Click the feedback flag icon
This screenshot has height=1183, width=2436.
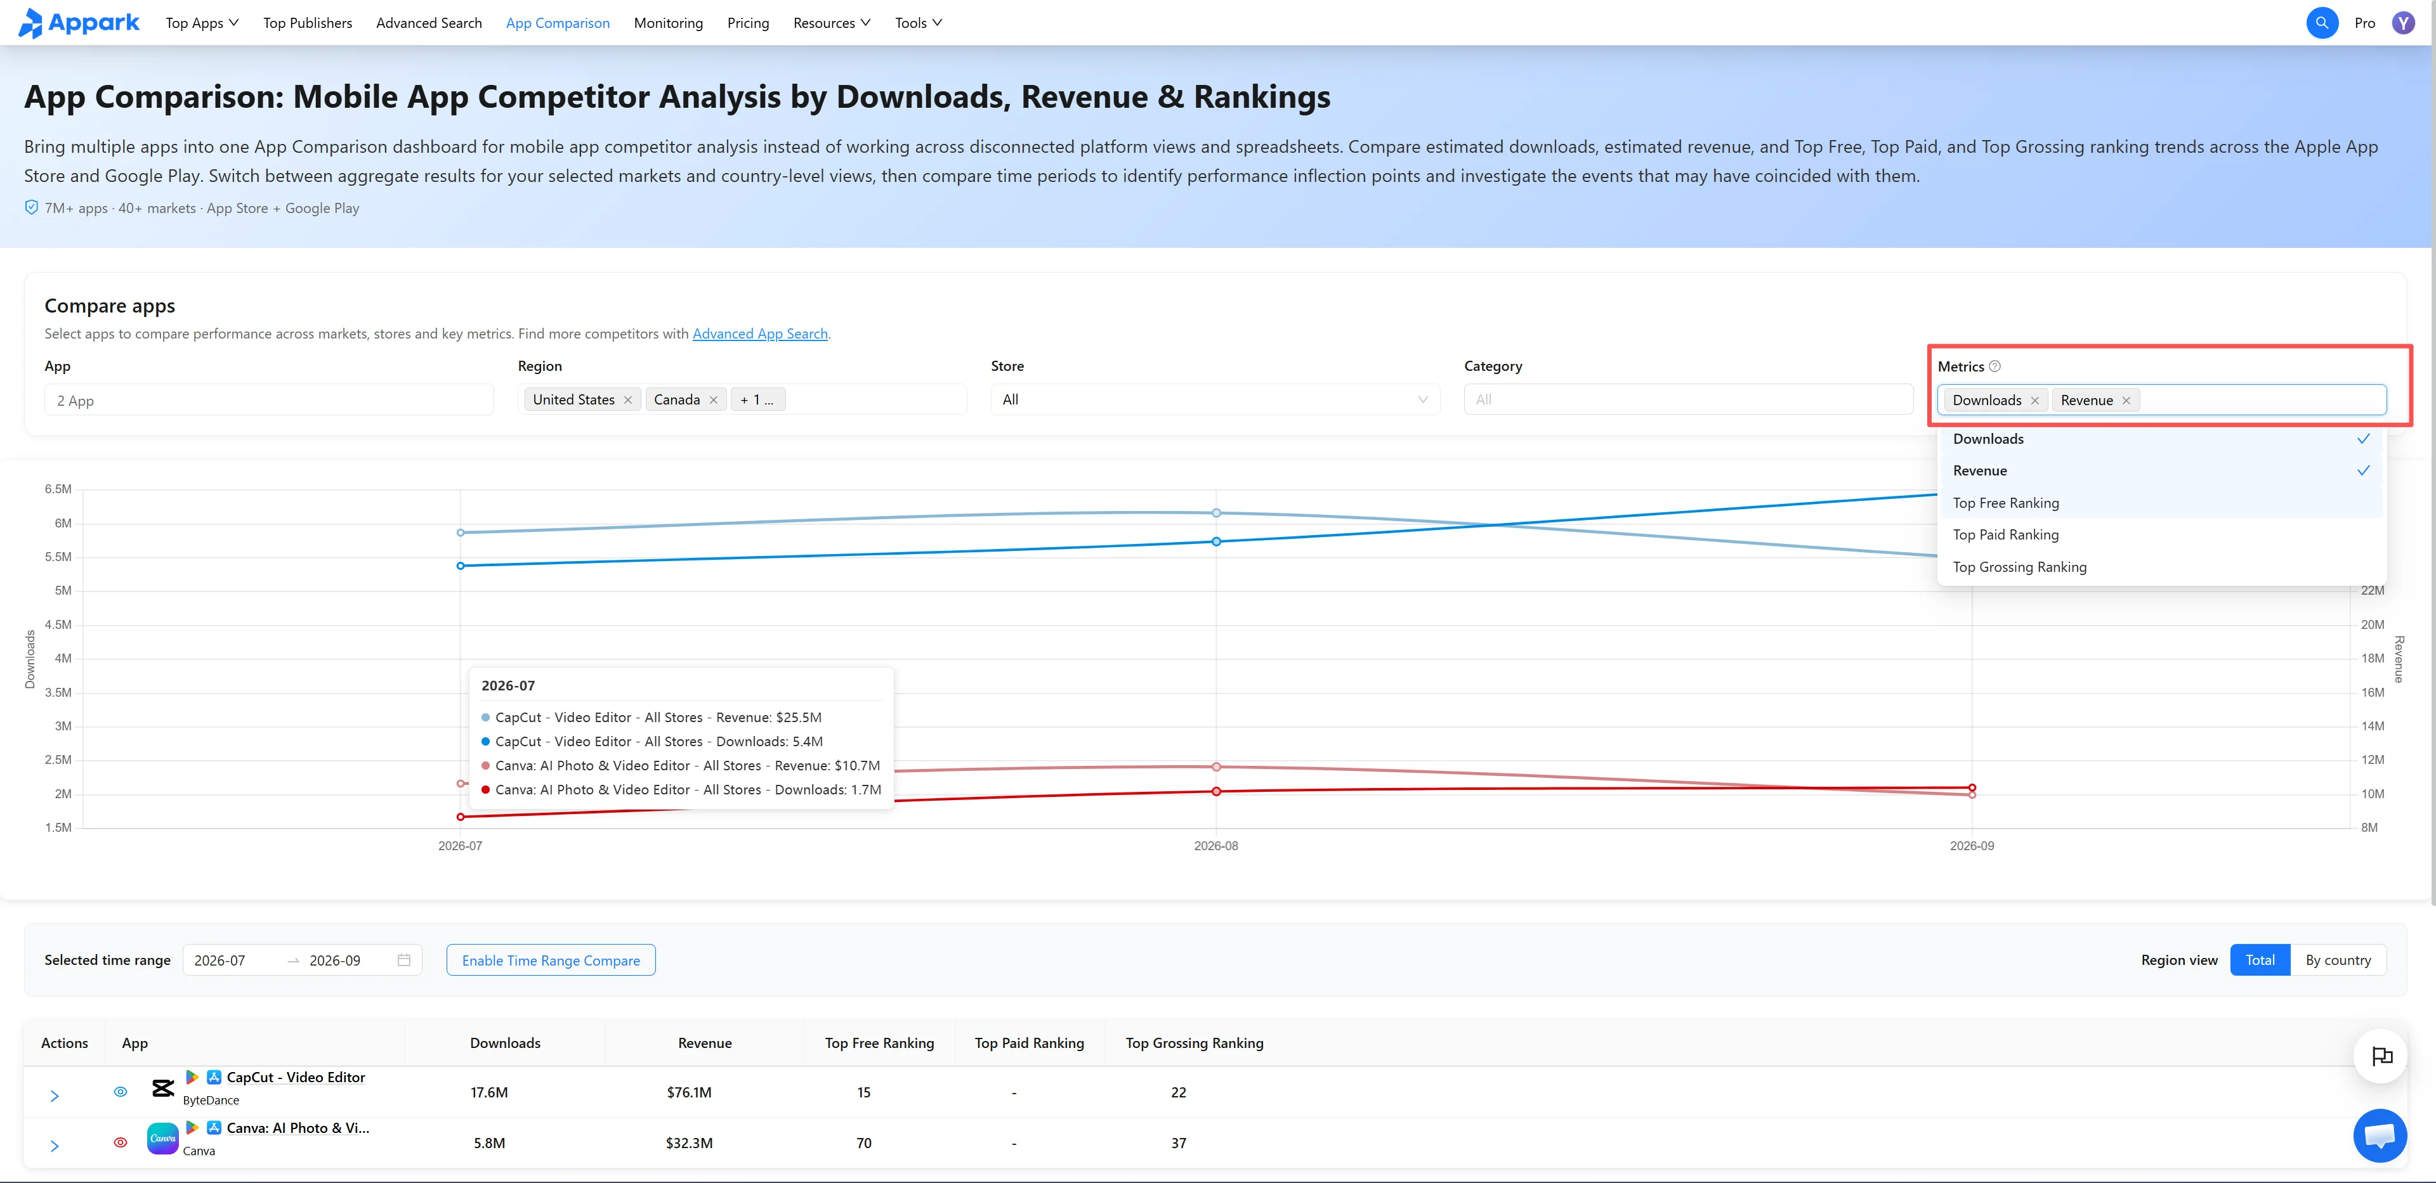pos(2381,1056)
